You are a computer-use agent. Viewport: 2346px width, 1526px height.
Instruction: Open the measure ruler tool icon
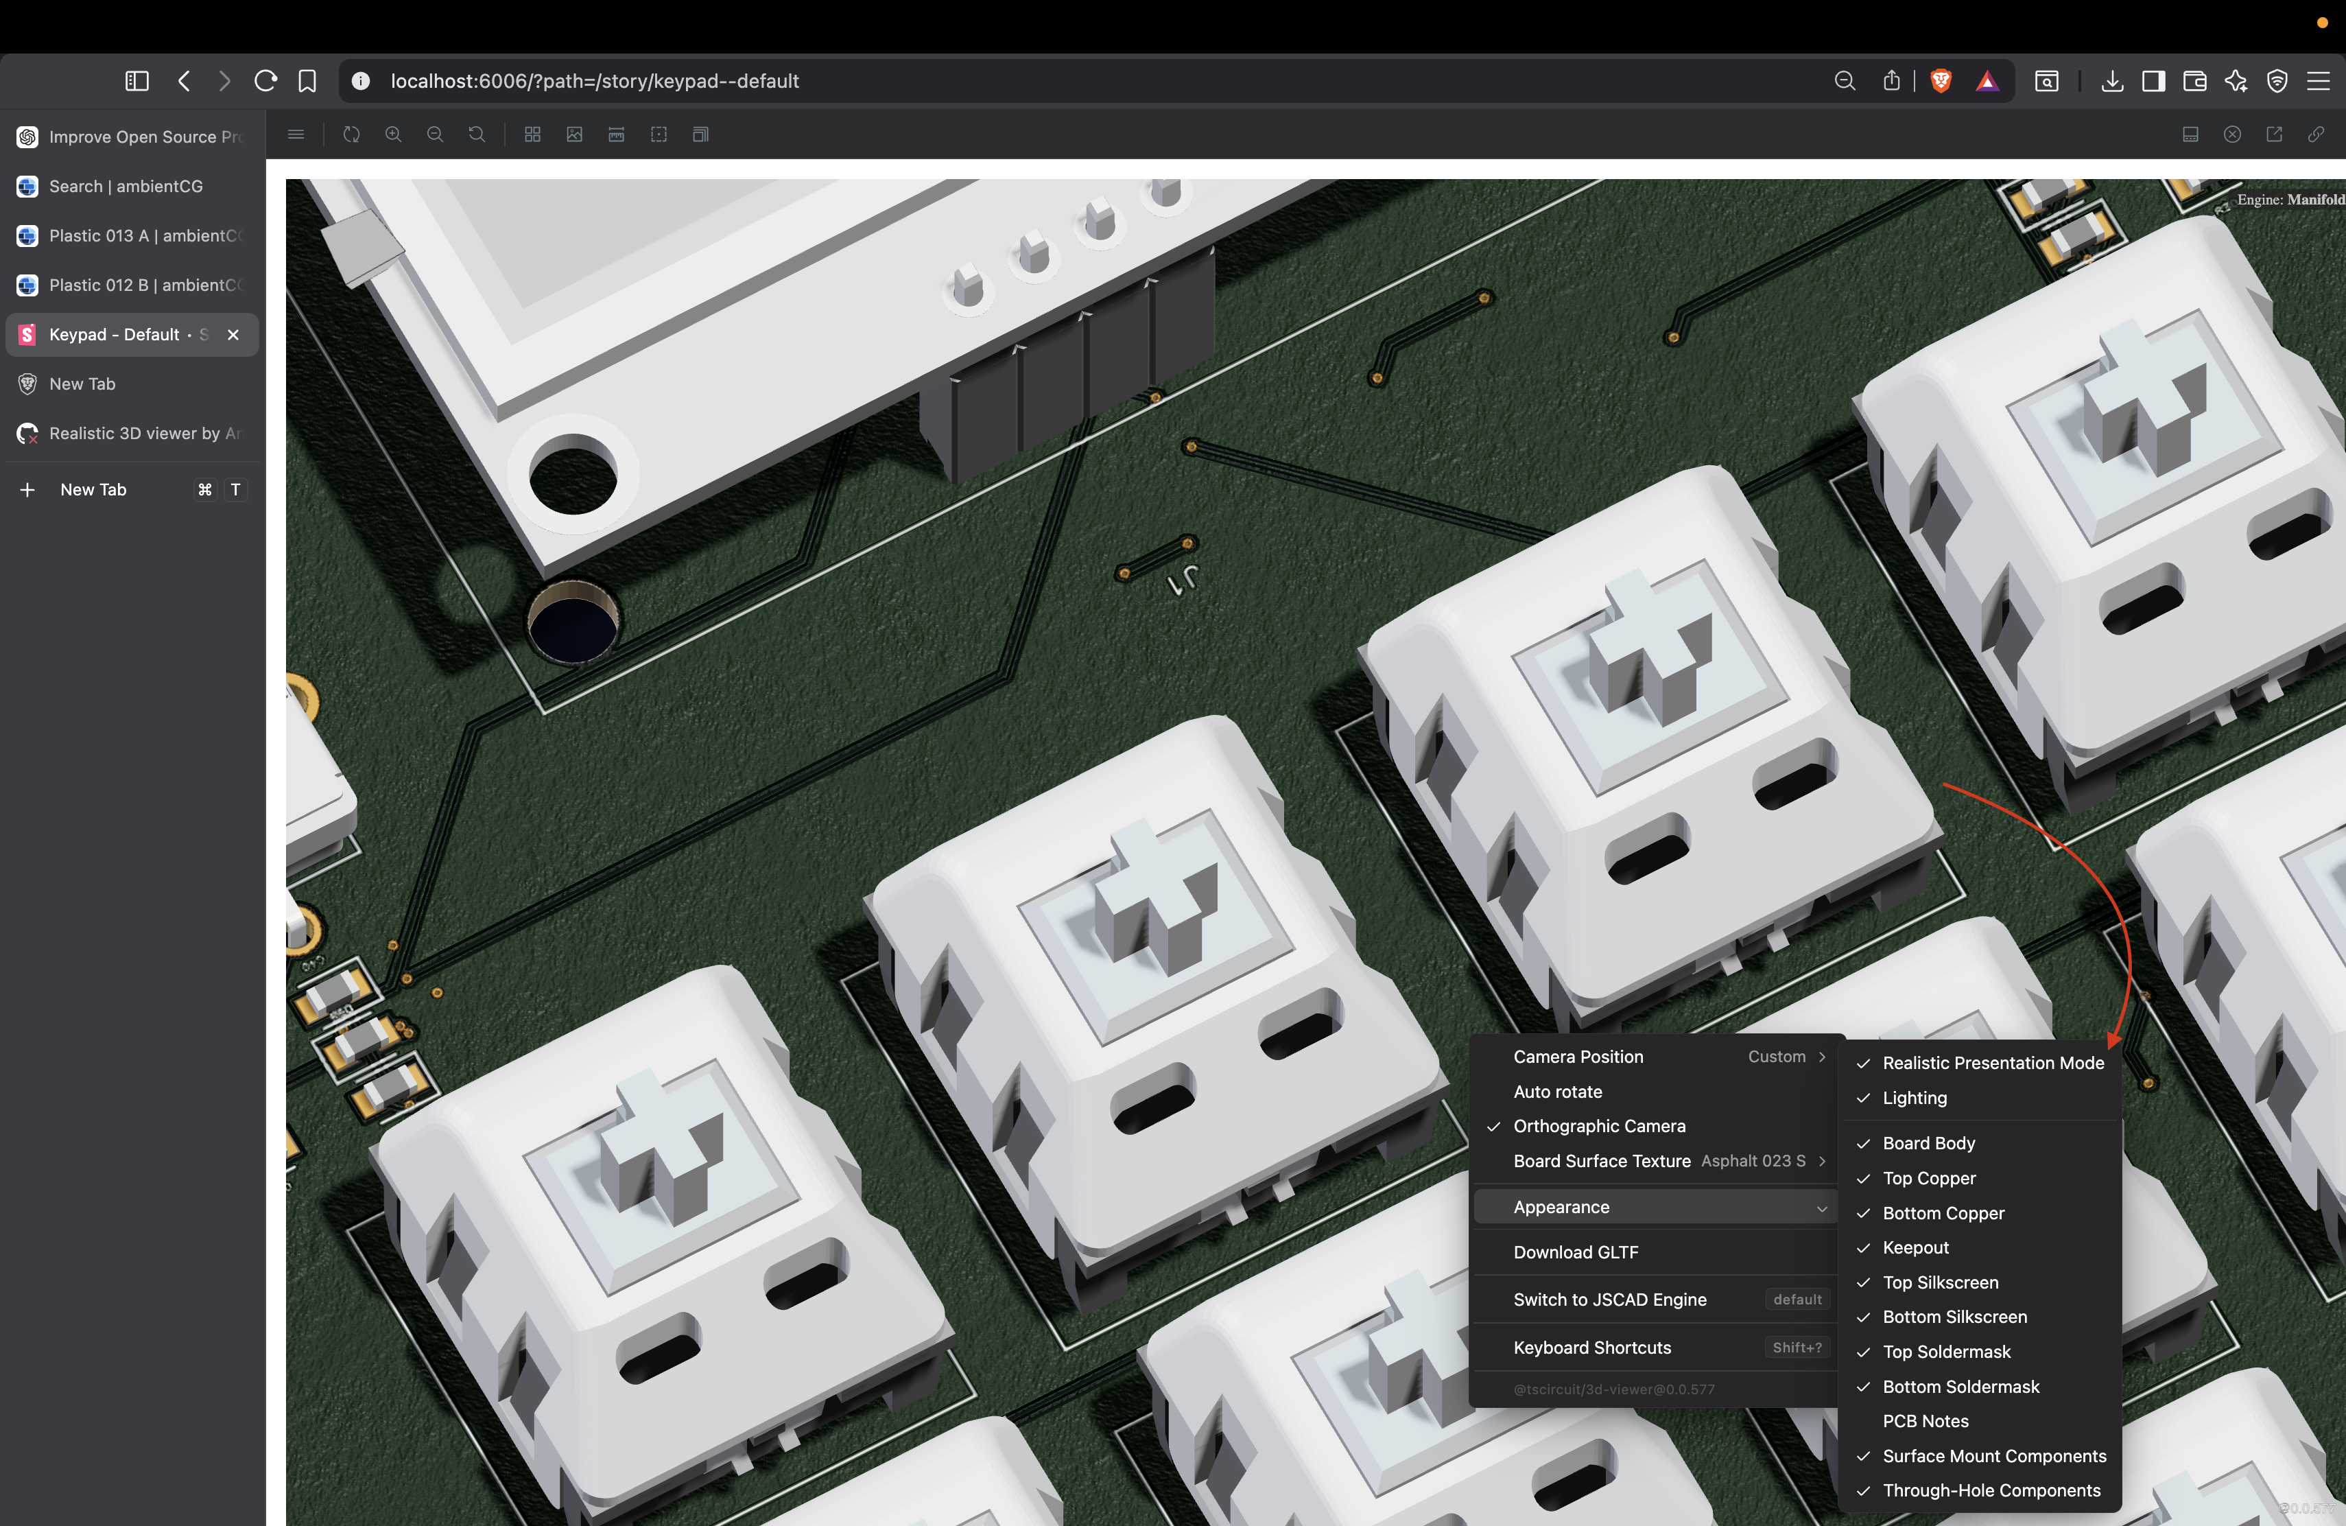click(616, 134)
